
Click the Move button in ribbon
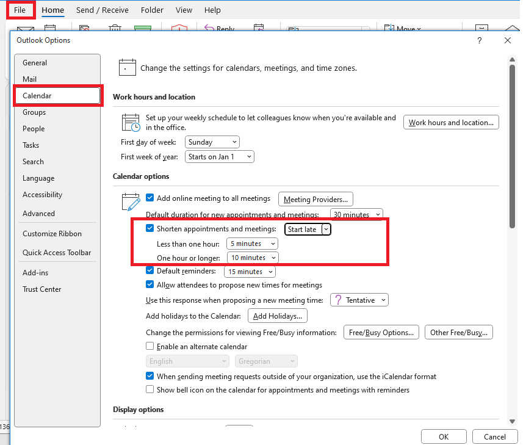click(403, 28)
